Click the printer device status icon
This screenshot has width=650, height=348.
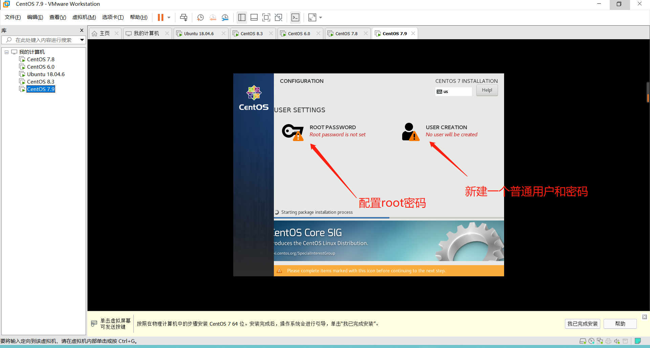click(608, 341)
